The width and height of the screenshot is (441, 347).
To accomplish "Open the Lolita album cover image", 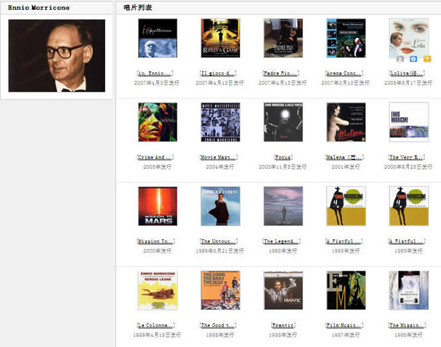I will tap(409, 38).
